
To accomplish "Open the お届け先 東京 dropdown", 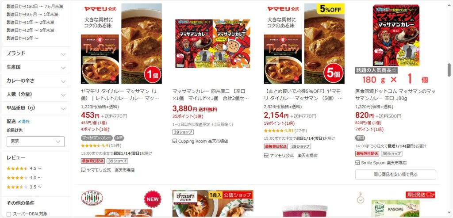I will point(35,142).
